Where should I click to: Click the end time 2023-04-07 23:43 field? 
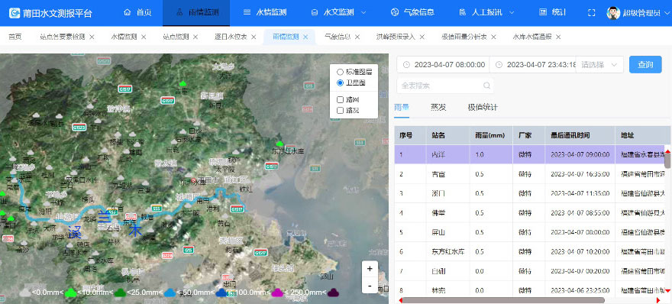pos(533,65)
